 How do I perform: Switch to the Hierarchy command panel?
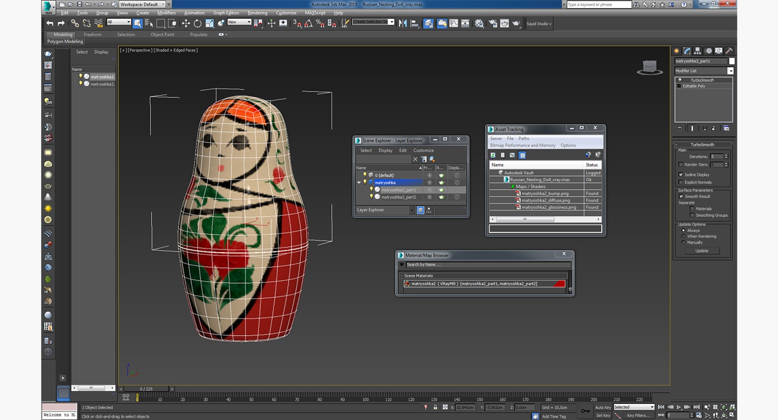697,51
